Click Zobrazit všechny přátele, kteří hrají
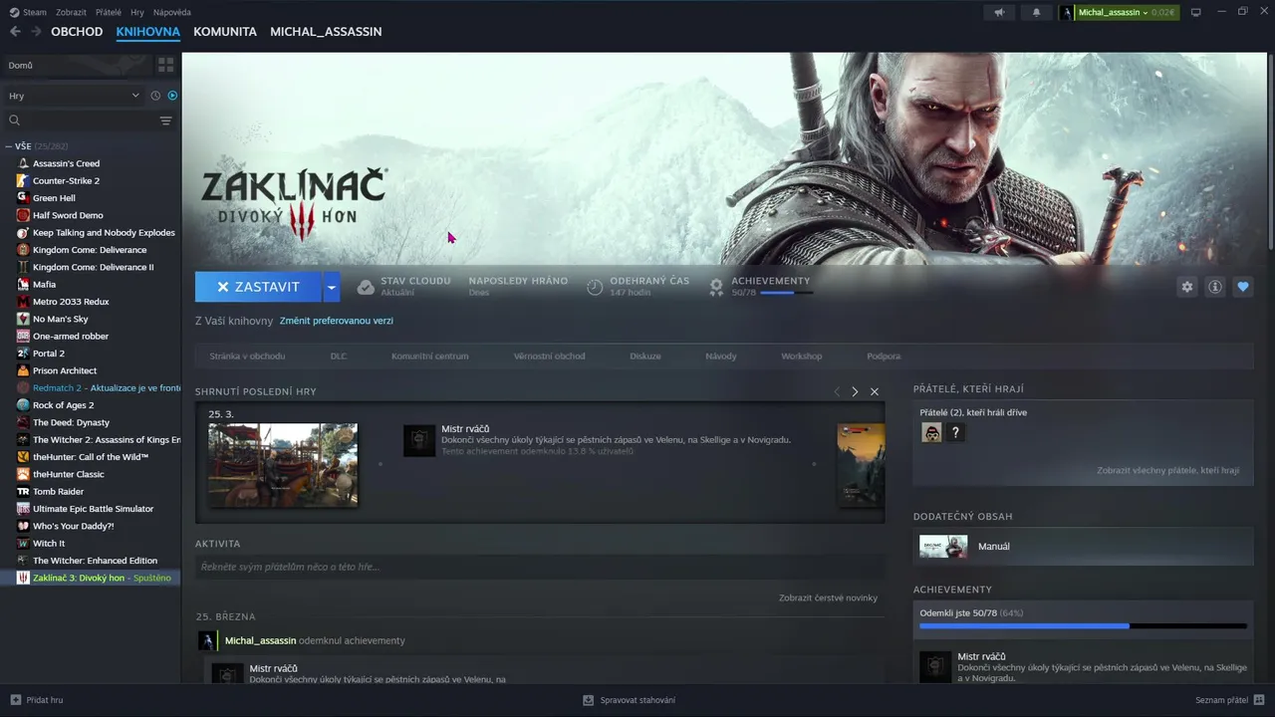Viewport: 1275px width, 717px height. (1168, 470)
